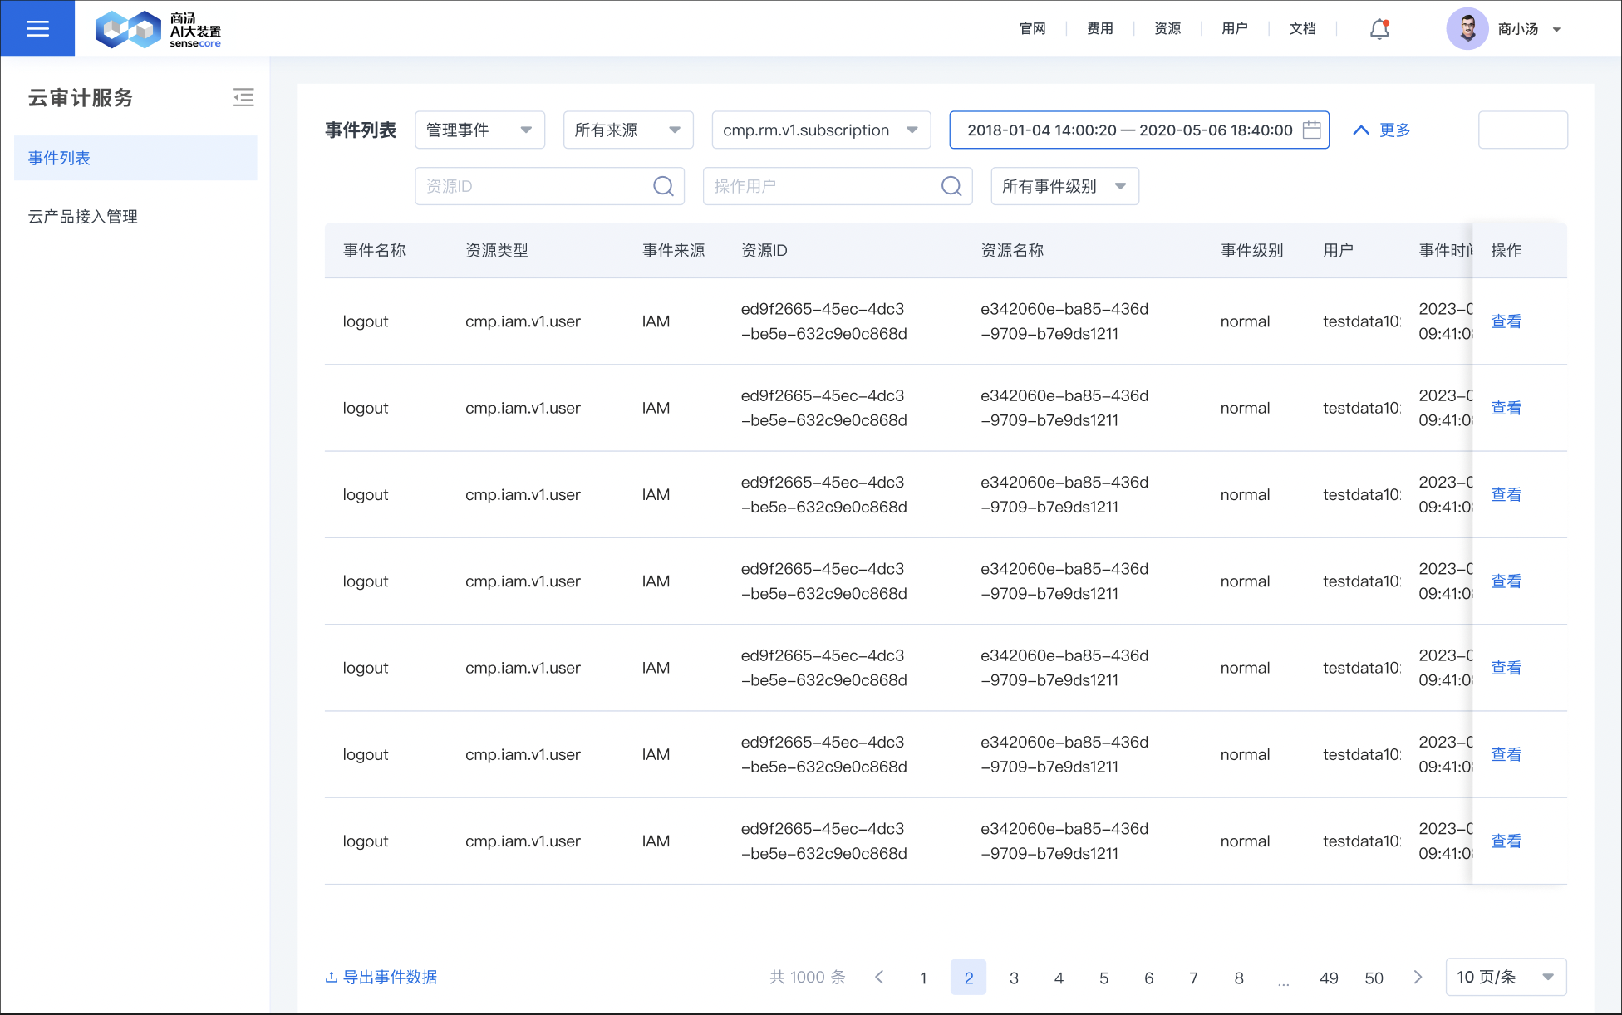Open the cmp.rm.v1.subscription resource type dropdown

[821, 130]
